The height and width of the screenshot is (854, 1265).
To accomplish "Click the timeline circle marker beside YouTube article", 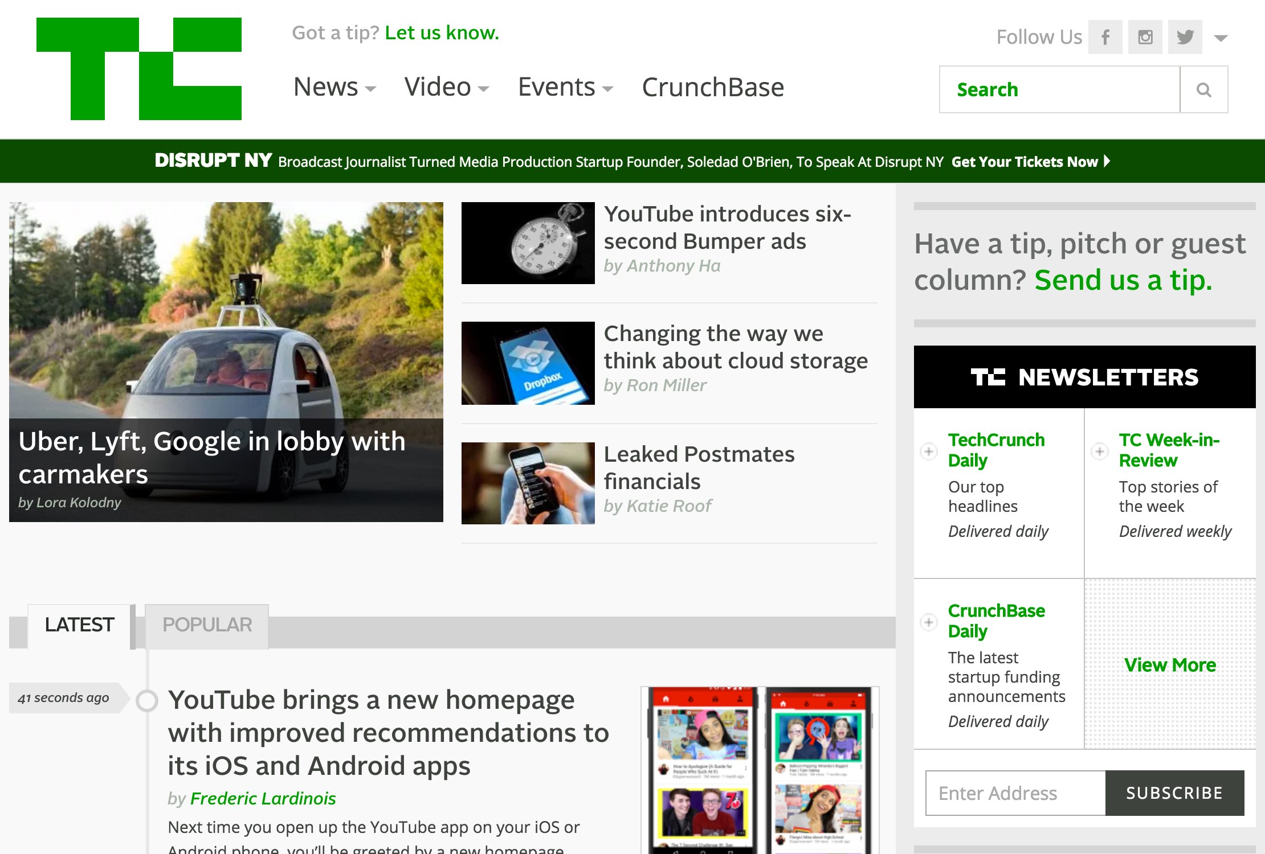I will pos(147,701).
